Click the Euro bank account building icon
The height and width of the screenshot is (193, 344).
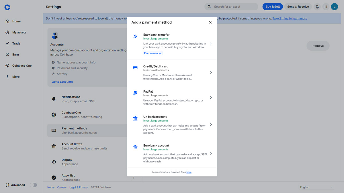point(135,147)
